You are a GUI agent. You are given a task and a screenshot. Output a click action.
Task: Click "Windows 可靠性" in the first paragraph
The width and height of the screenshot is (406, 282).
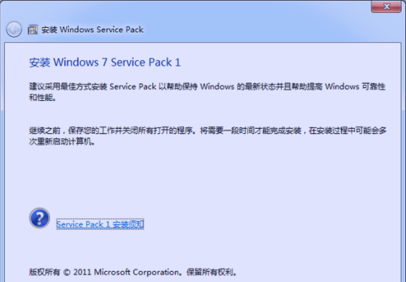coord(355,86)
